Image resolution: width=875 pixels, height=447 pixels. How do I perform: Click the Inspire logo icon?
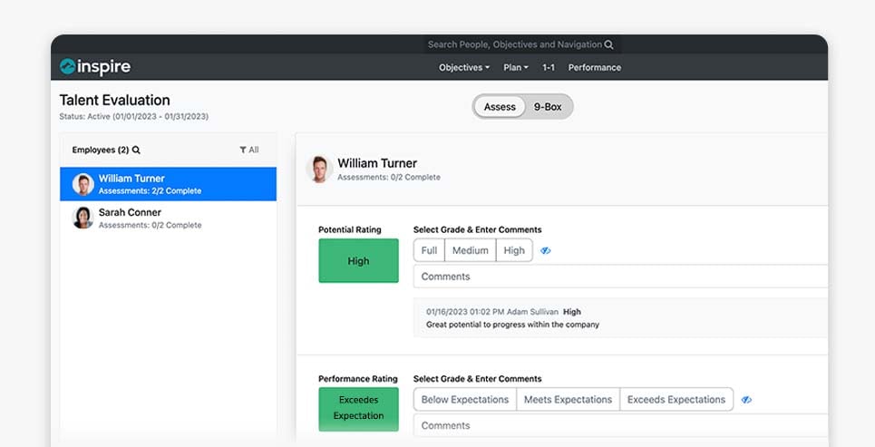pos(67,67)
